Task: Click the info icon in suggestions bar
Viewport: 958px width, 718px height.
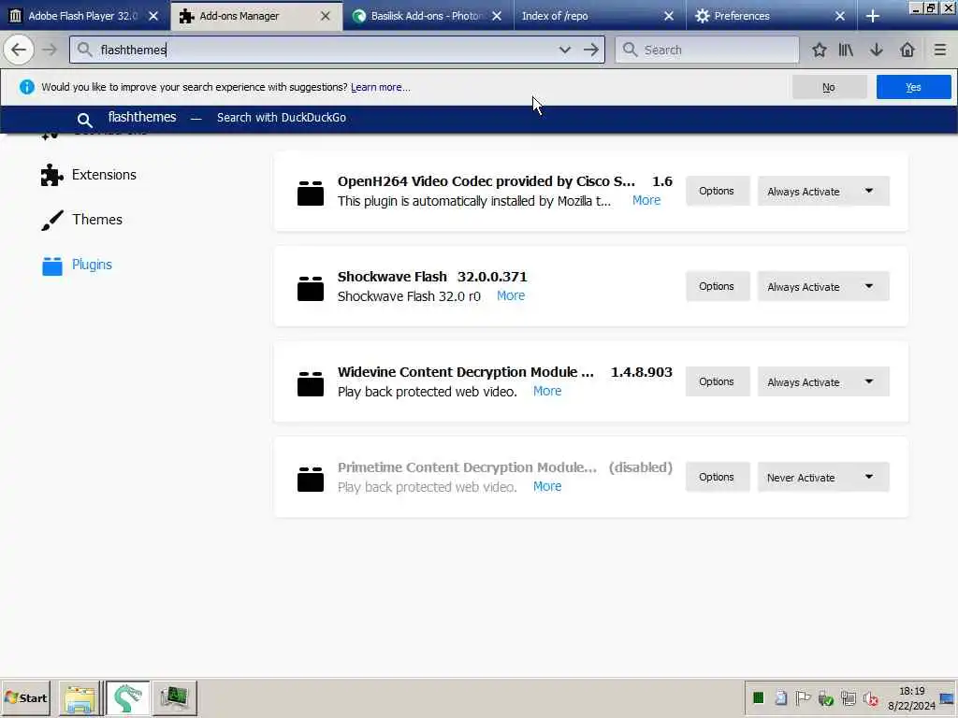Action: coord(27,87)
